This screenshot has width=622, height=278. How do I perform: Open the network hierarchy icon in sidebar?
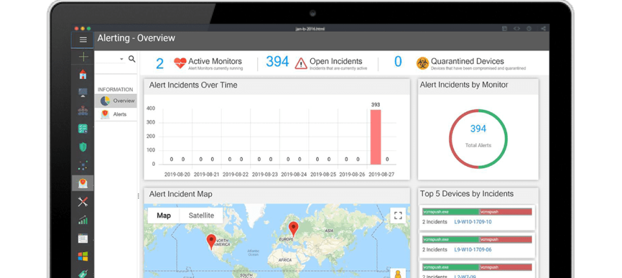(x=82, y=111)
